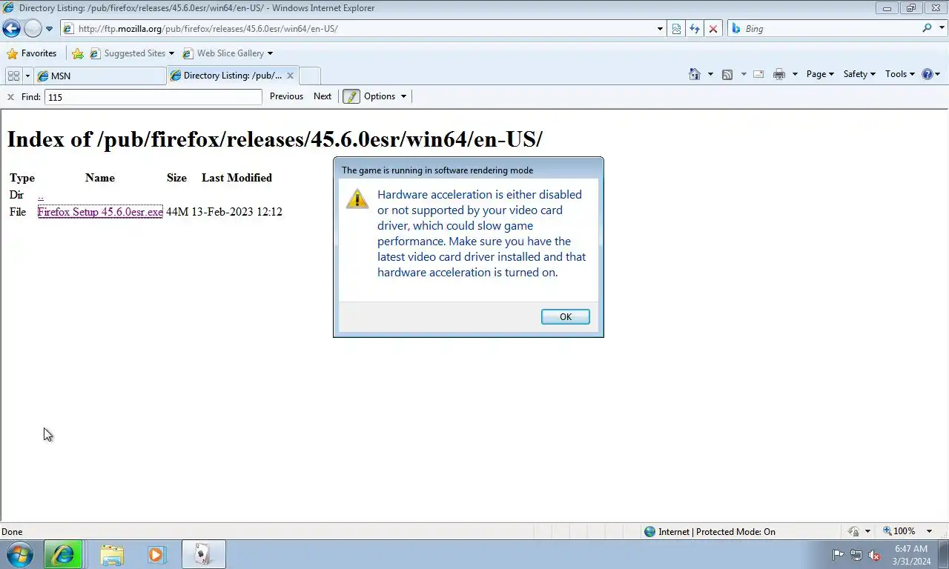The width and height of the screenshot is (949, 569).
Task: Click the 'Last Modified' column header
Action: (x=237, y=178)
